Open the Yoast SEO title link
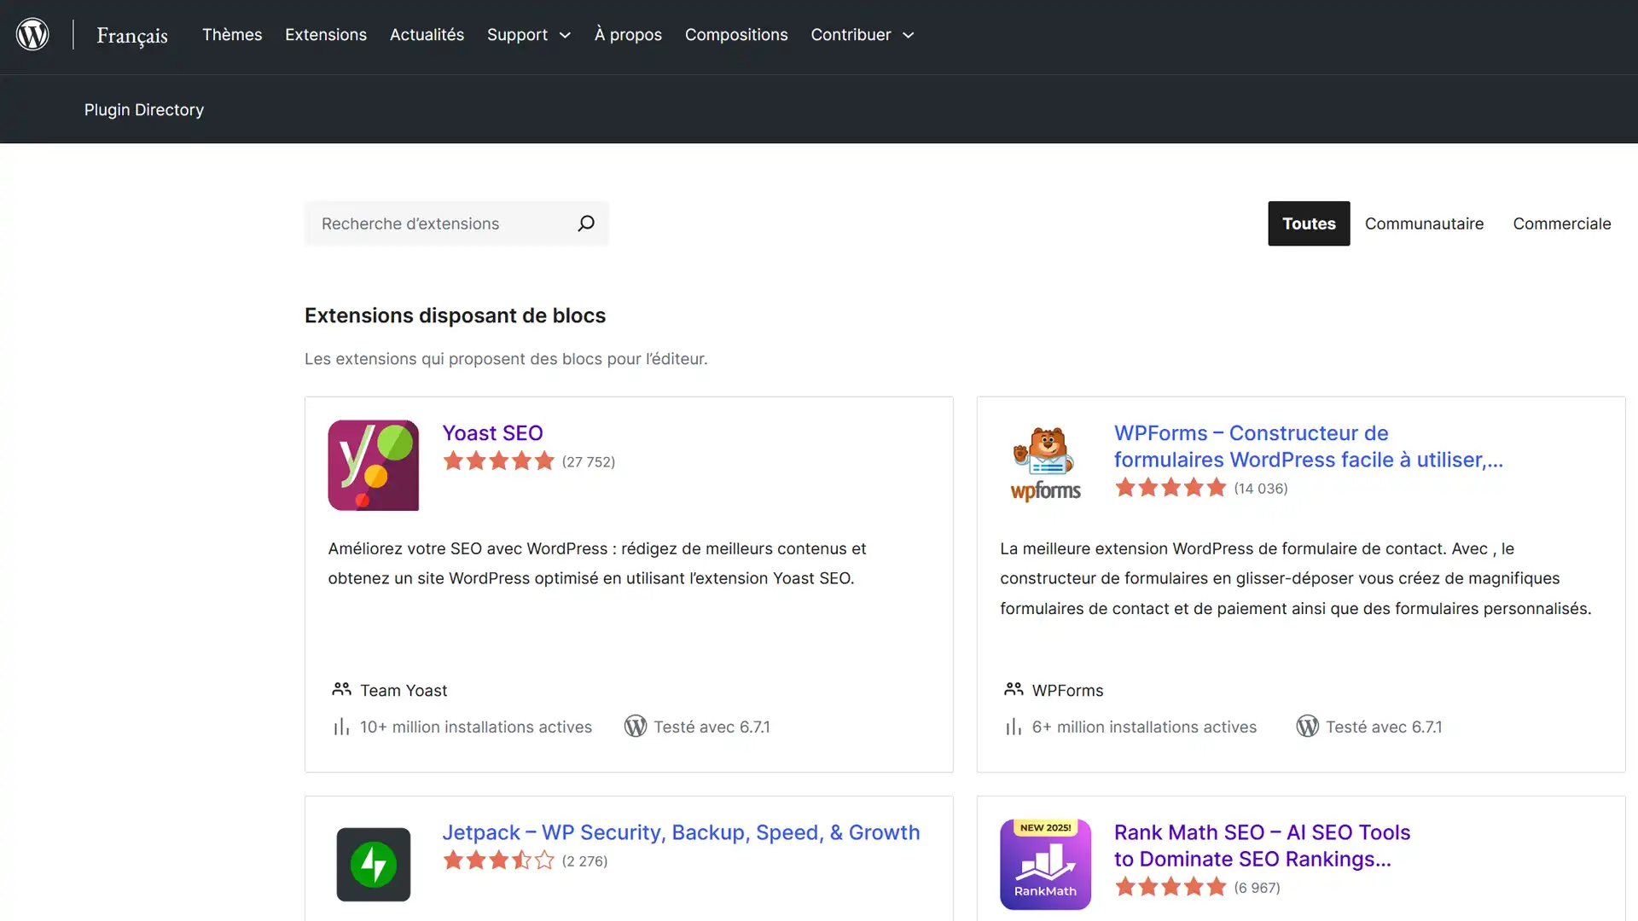 (492, 432)
